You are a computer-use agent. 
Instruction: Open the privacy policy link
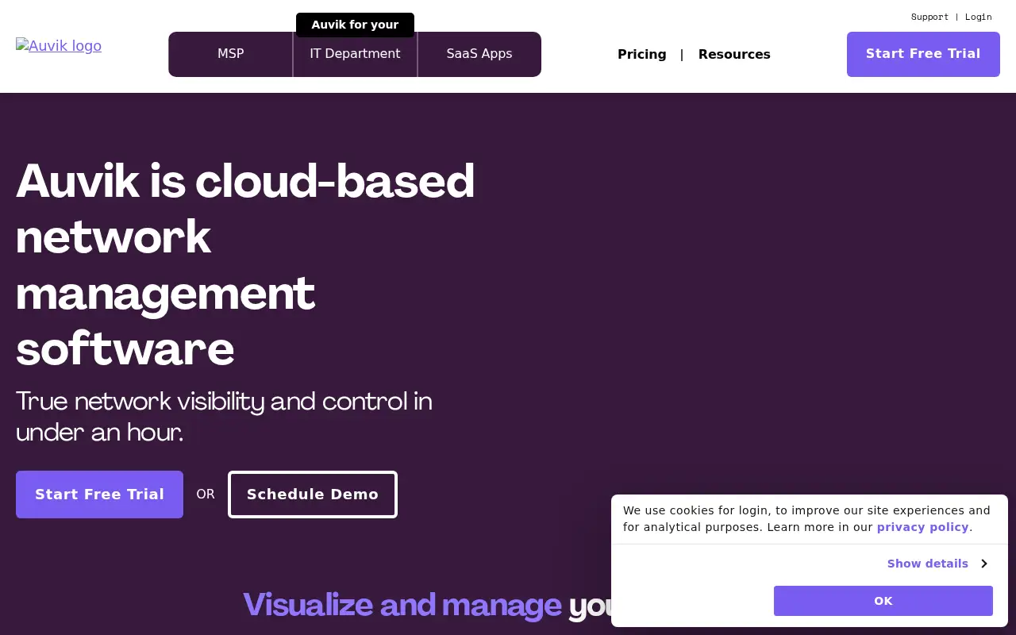click(922, 527)
